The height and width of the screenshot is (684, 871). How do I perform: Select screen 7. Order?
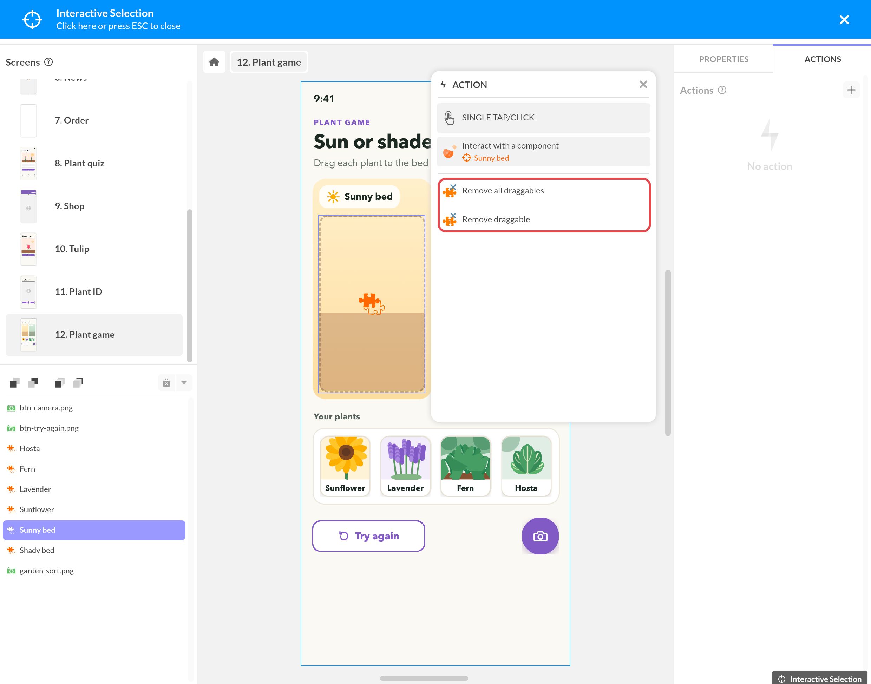click(x=94, y=120)
